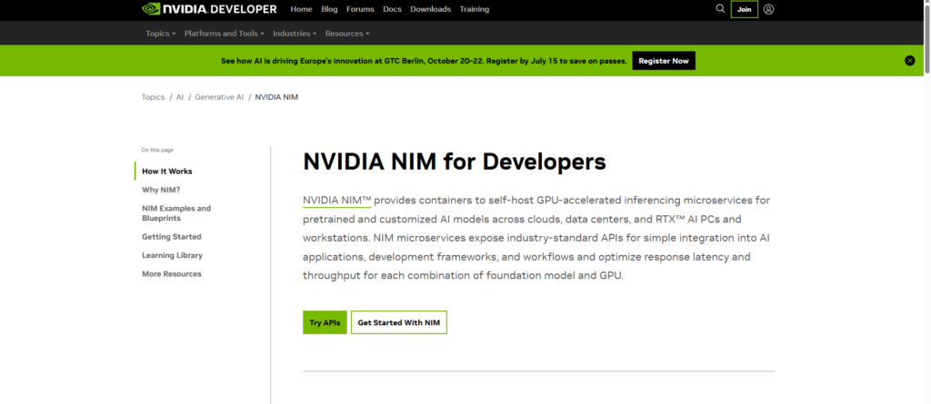Click the Join button

[744, 9]
